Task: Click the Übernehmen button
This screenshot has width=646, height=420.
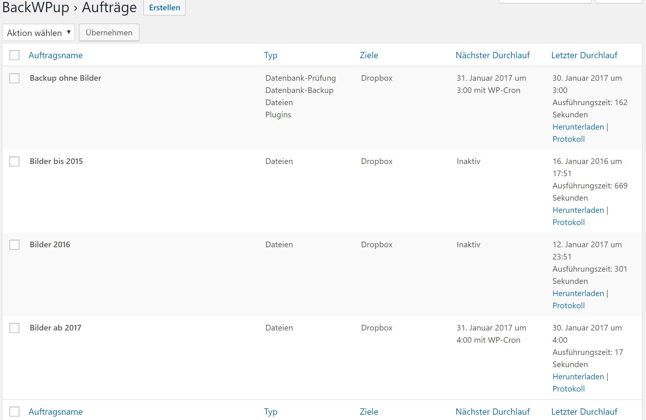Action: [x=109, y=33]
